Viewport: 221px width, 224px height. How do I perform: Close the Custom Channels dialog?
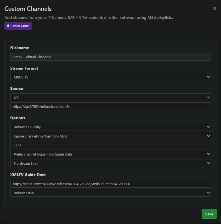[215, 9]
